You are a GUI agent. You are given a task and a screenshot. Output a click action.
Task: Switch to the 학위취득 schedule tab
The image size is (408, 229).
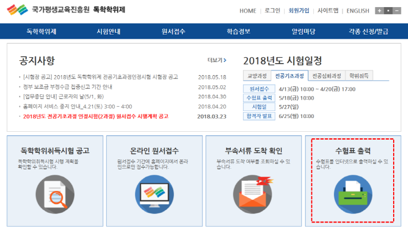click(x=359, y=76)
